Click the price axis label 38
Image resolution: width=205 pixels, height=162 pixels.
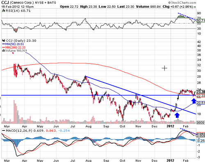[199, 50]
